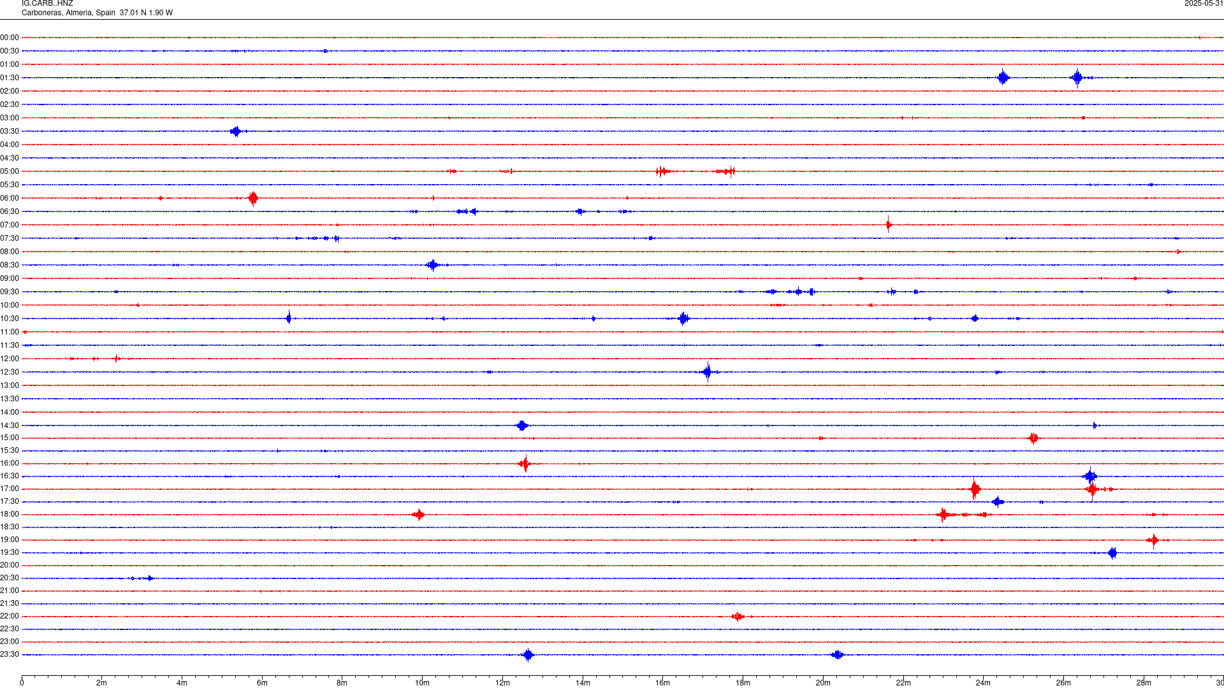Click the blue burst on 19:30 trace
The width and height of the screenshot is (1224, 688).
[x=1112, y=553]
